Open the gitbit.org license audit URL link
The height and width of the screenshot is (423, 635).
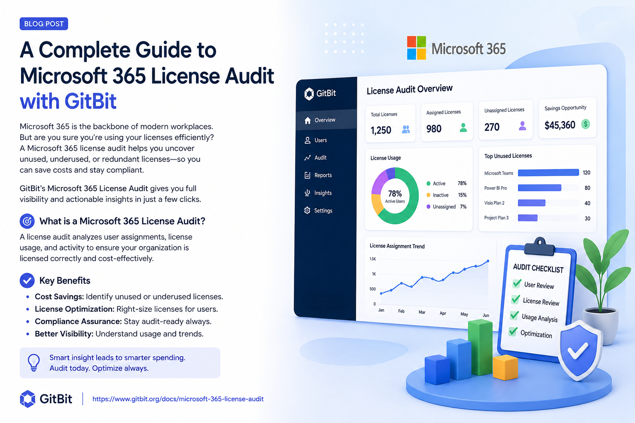point(178,399)
